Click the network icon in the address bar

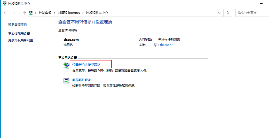point(31,13)
